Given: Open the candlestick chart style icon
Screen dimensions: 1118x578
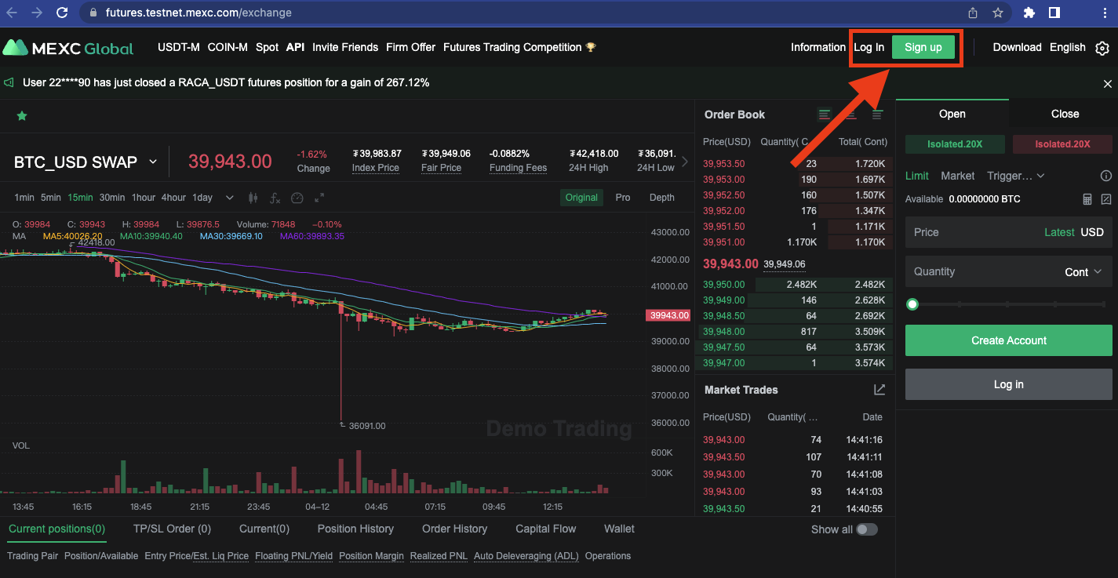Looking at the screenshot, I should (253, 198).
